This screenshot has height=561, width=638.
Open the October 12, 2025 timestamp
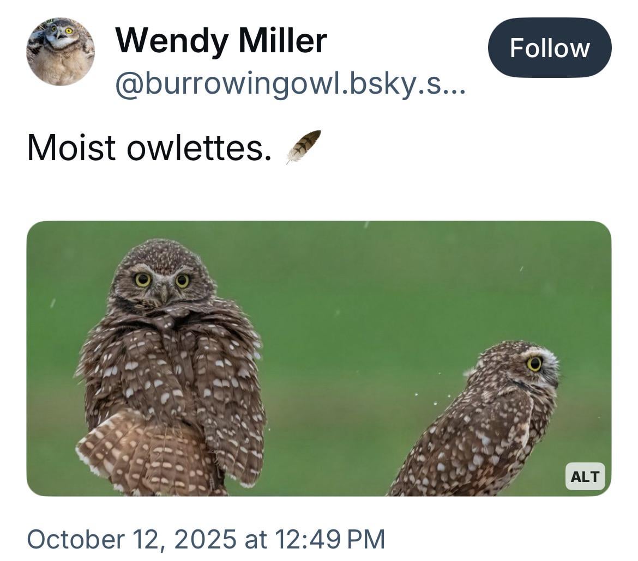(x=206, y=539)
